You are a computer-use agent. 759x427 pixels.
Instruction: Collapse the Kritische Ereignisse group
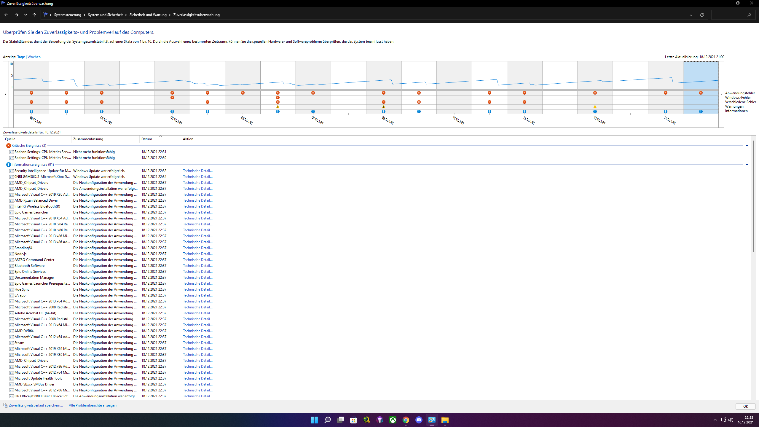point(747,146)
